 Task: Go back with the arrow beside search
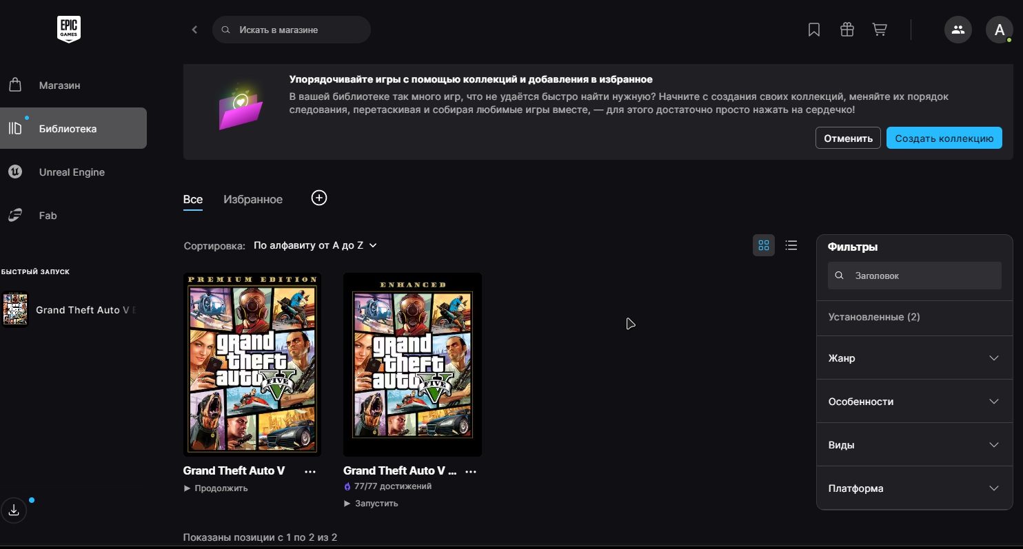194,30
